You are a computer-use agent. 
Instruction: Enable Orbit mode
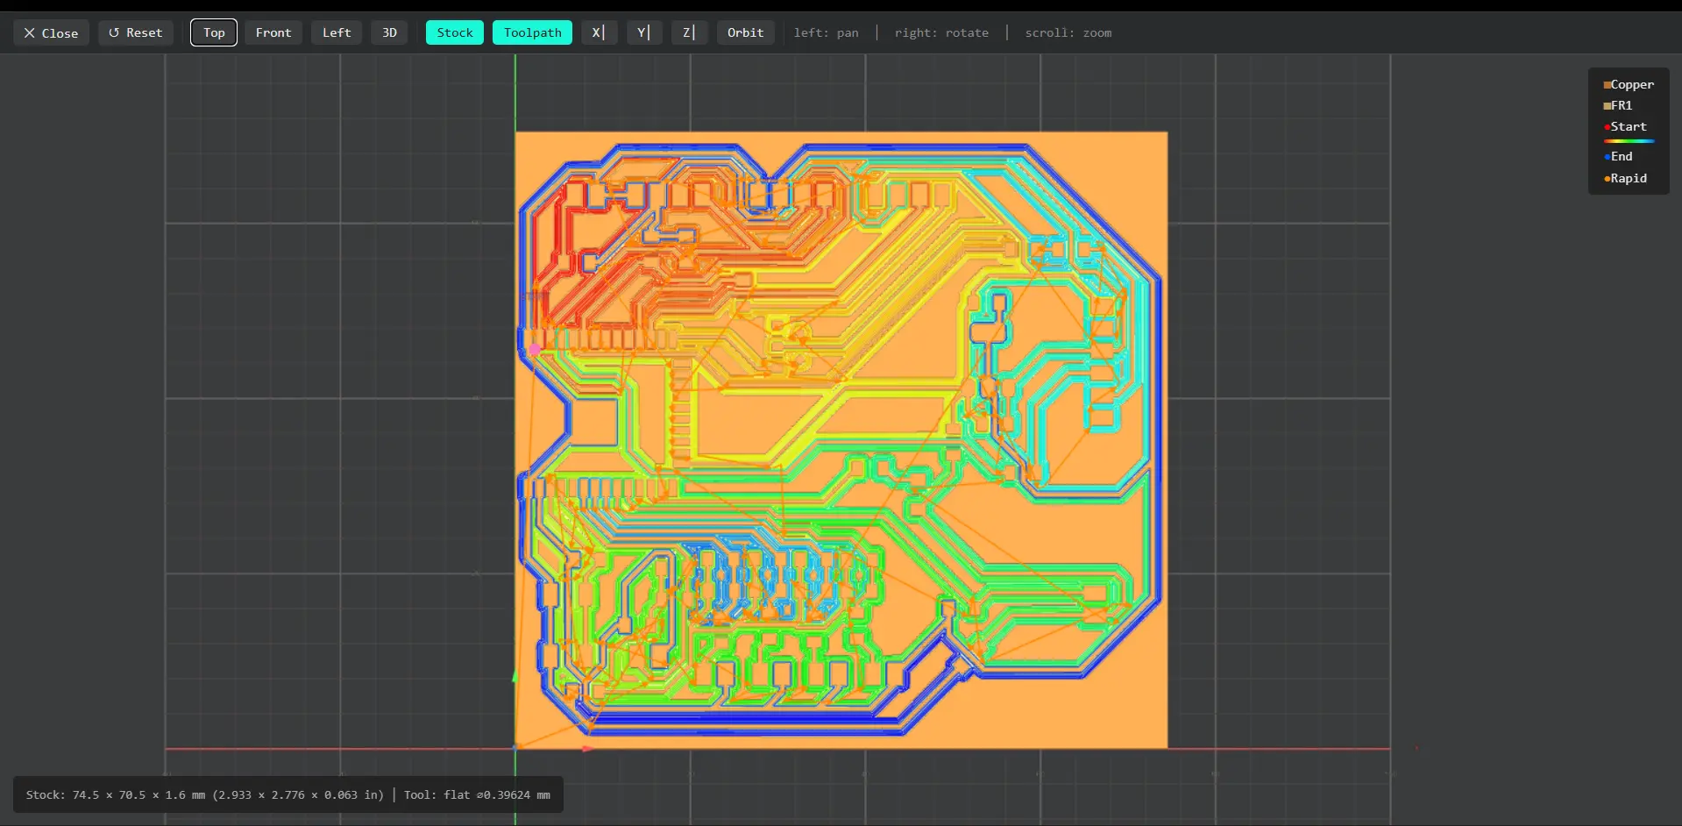pos(745,33)
